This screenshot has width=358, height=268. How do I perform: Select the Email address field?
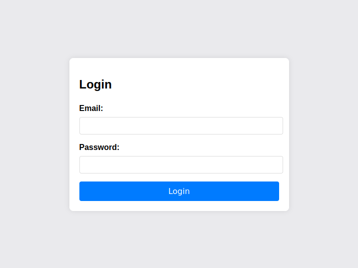click(x=181, y=125)
